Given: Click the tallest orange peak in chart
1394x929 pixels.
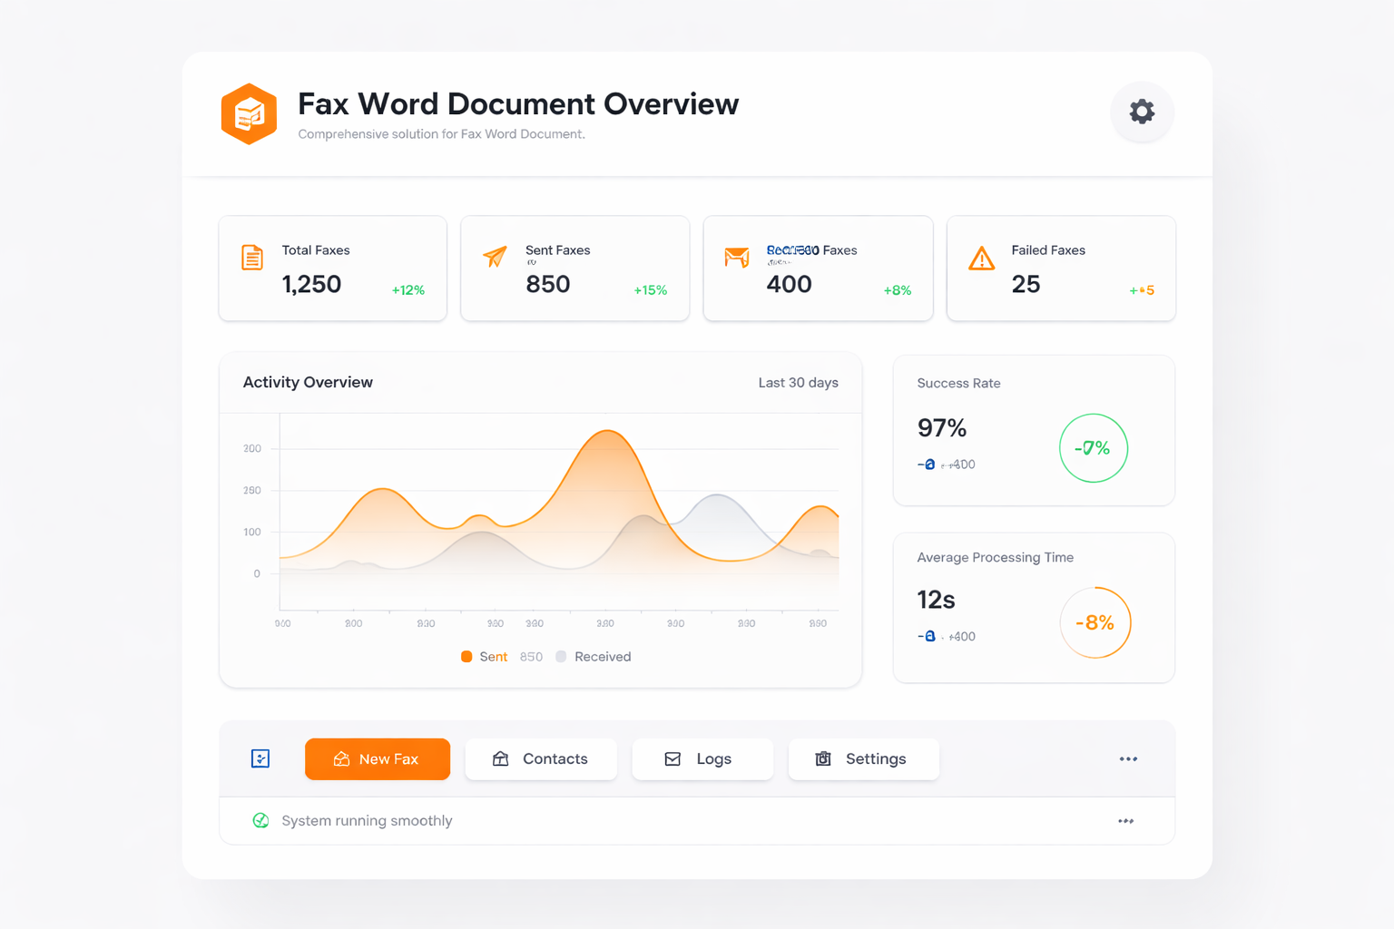Looking at the screenshot, I should click(x=607, y=432).
